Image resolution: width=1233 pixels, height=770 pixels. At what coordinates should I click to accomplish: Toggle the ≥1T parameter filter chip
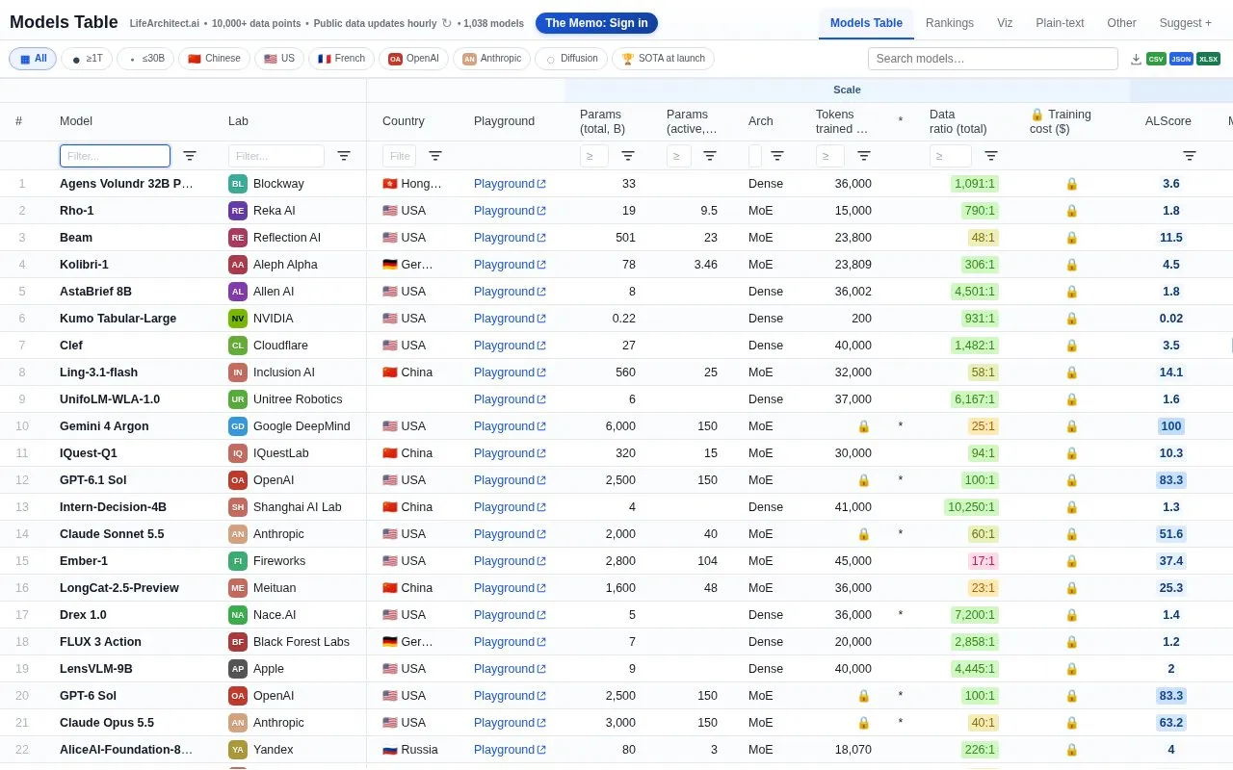click(x=87, y=59)
